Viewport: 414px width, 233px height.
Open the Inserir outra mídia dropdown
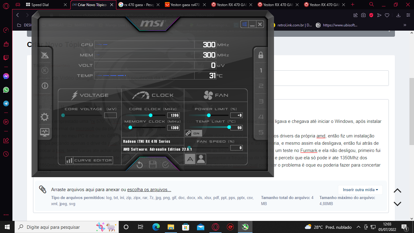[x=360, y=190]
